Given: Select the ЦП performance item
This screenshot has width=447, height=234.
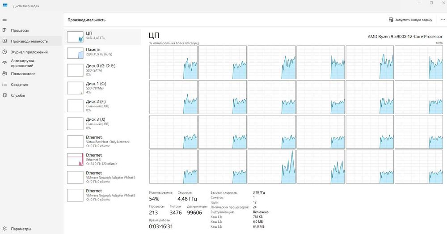Looking at the screenshot, I should click(103, 37).
